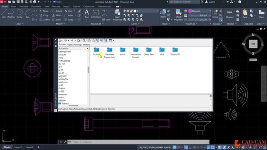The width and height of the screenshot is (267, 150).
Task: Select the Polyline tool
Action: pyautogui.click(x=11, y=14)
